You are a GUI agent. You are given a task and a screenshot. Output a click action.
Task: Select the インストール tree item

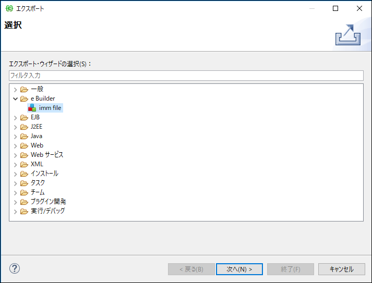44,174
